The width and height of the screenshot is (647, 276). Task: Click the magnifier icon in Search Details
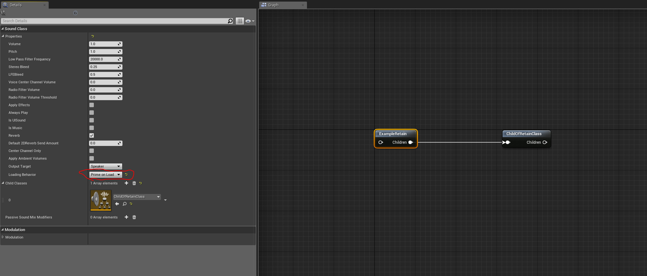[230, 21]
